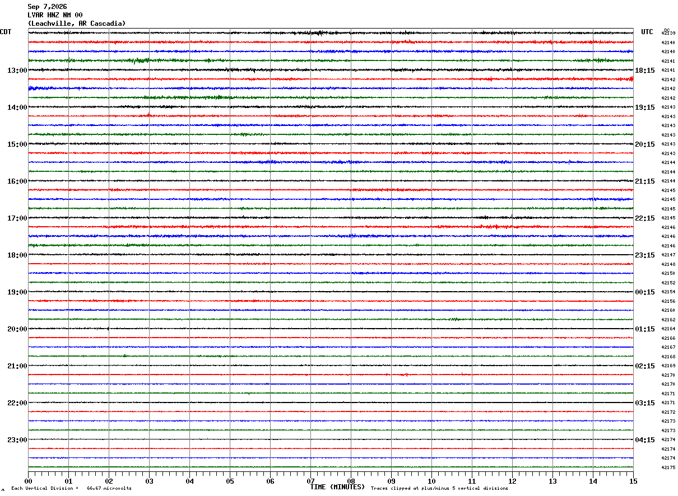Click minute 05 on the bottom axis
This screenshot has height=496, width=678.
pyautogui.click(x=230, y=481)
